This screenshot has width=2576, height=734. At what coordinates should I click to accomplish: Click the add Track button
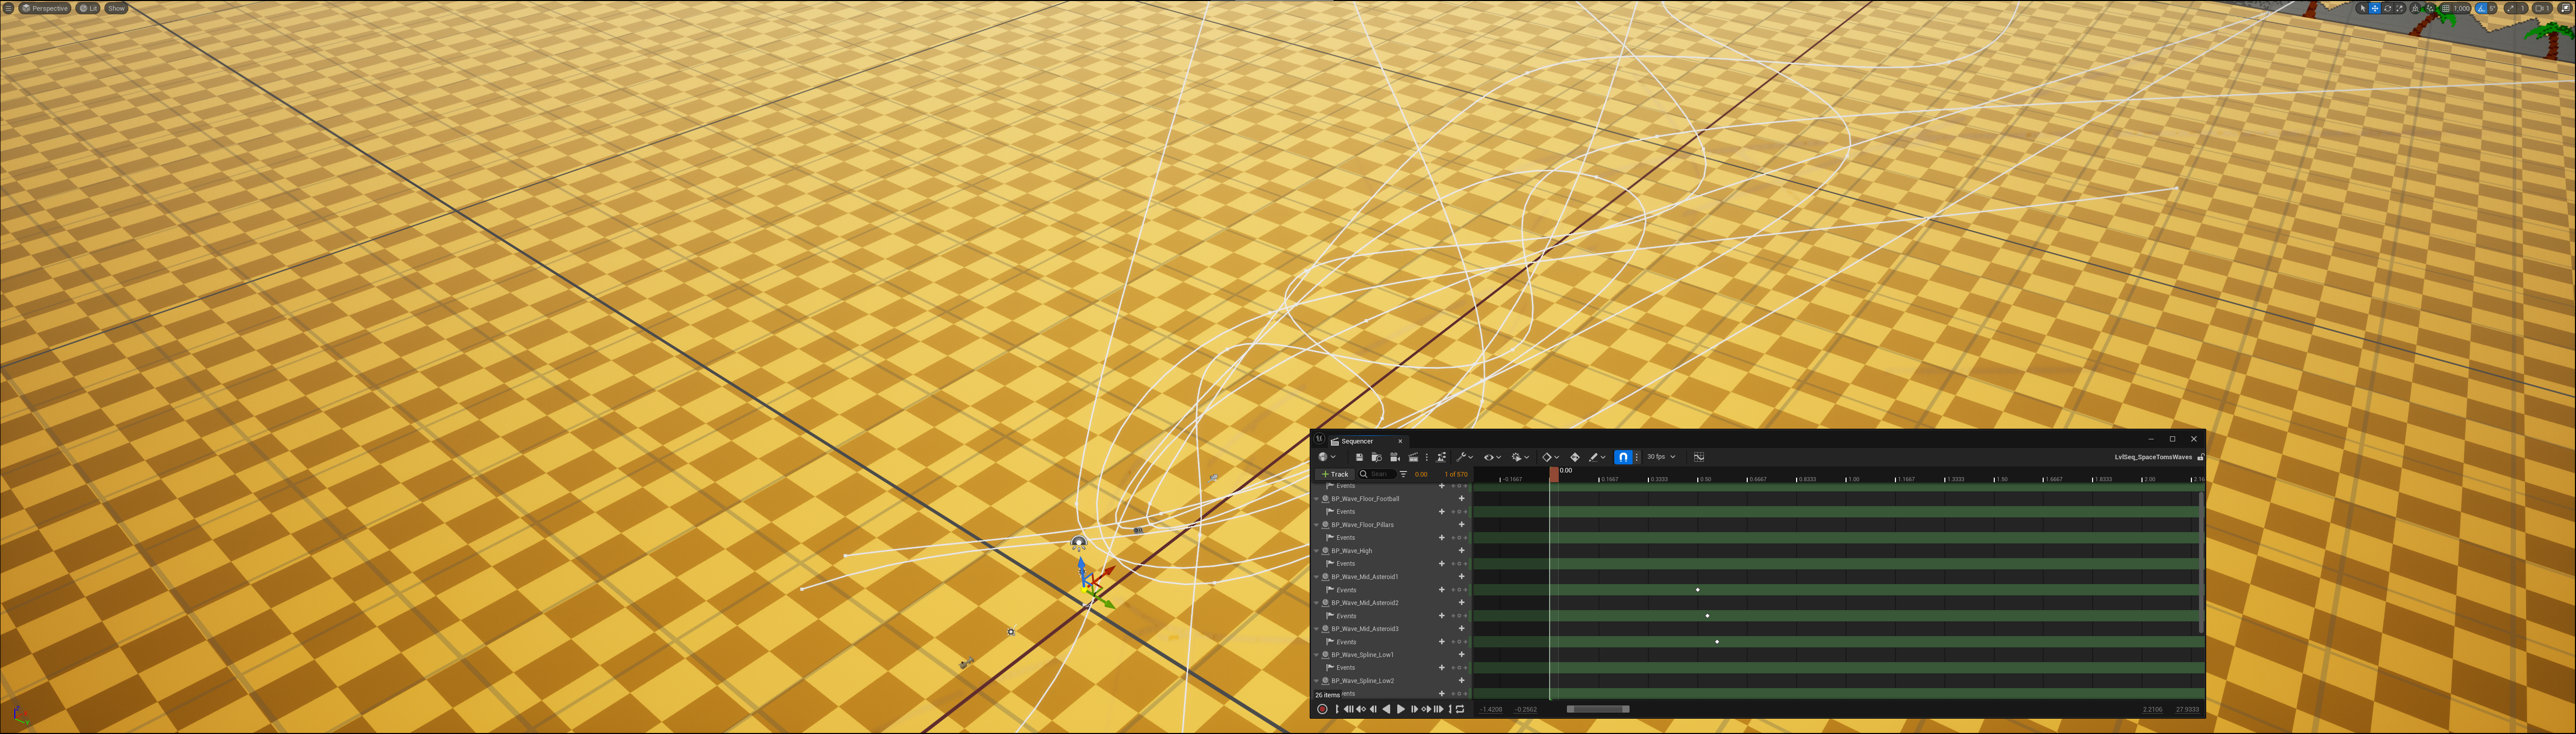tap(1335, 474)
